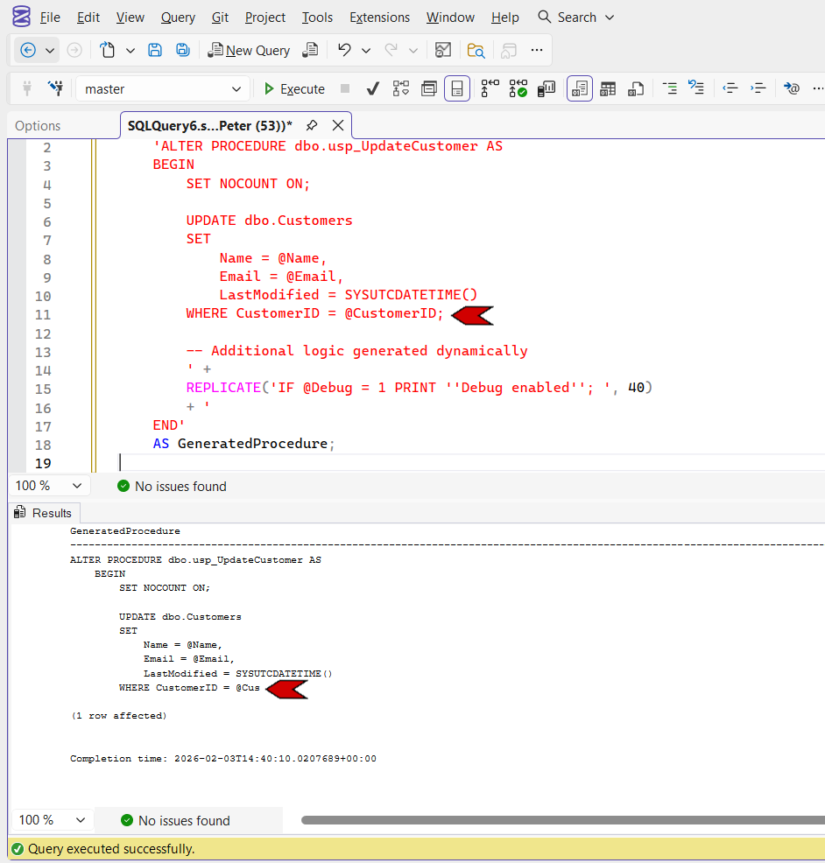
Task: Click the Execute query button
Action: tap(293, 88)
